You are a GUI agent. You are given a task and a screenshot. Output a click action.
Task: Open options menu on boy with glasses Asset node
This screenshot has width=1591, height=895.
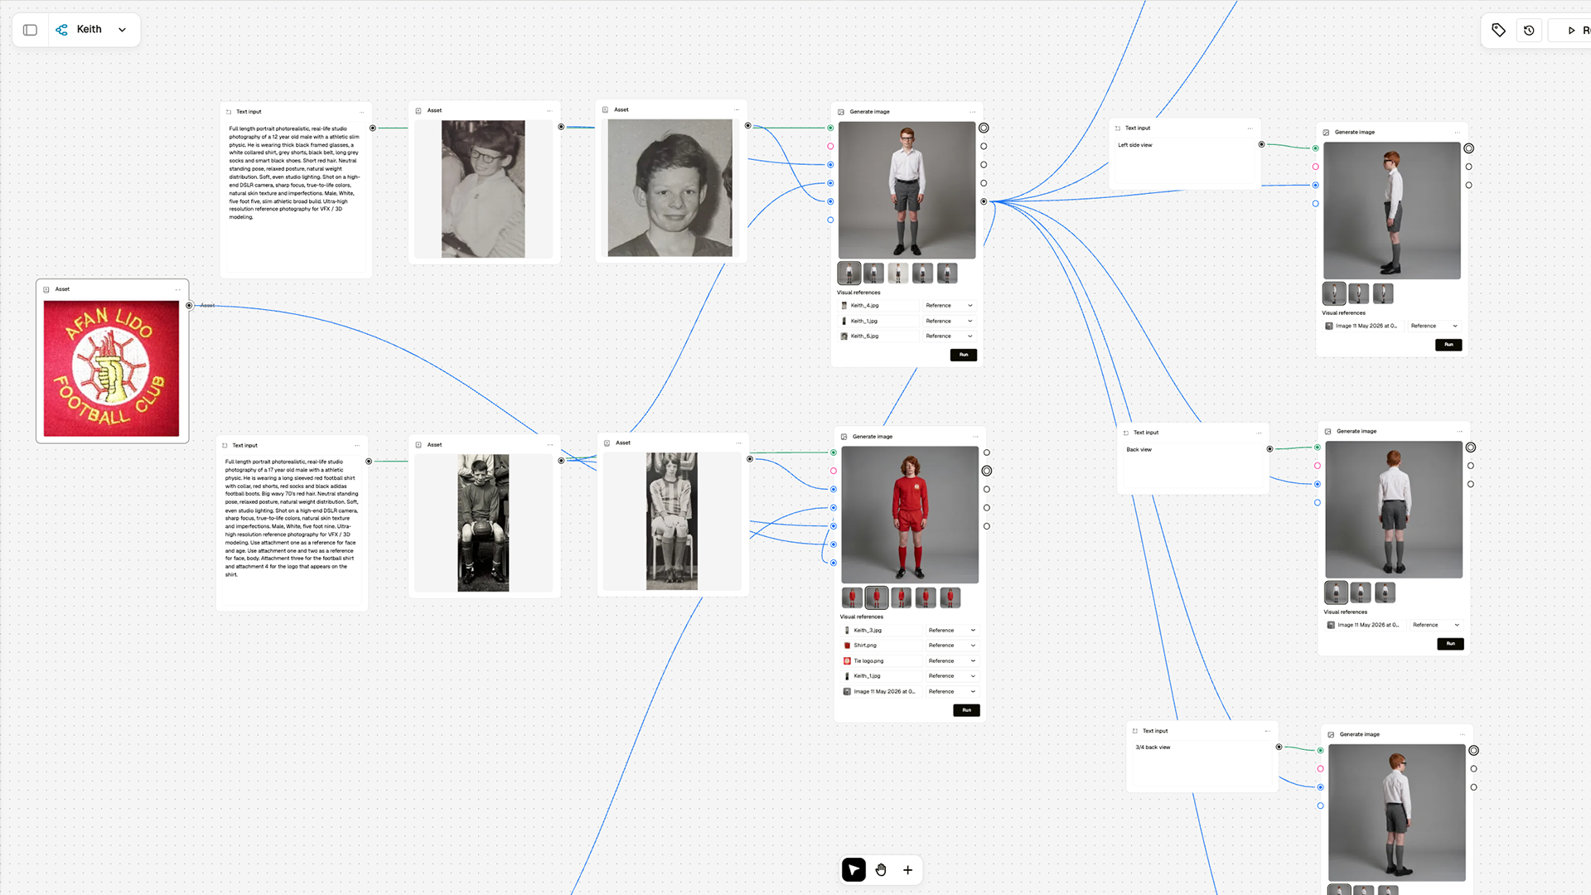coord(549,110)
